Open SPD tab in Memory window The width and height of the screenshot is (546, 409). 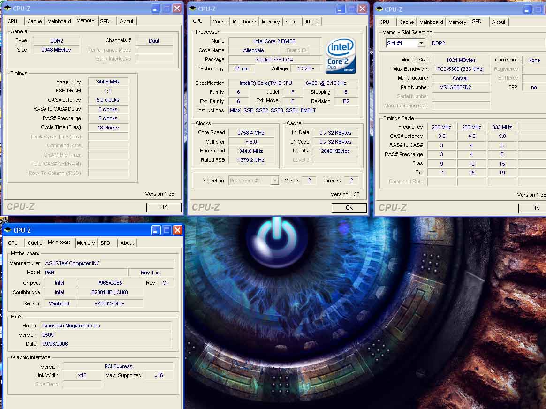[105, 21]
